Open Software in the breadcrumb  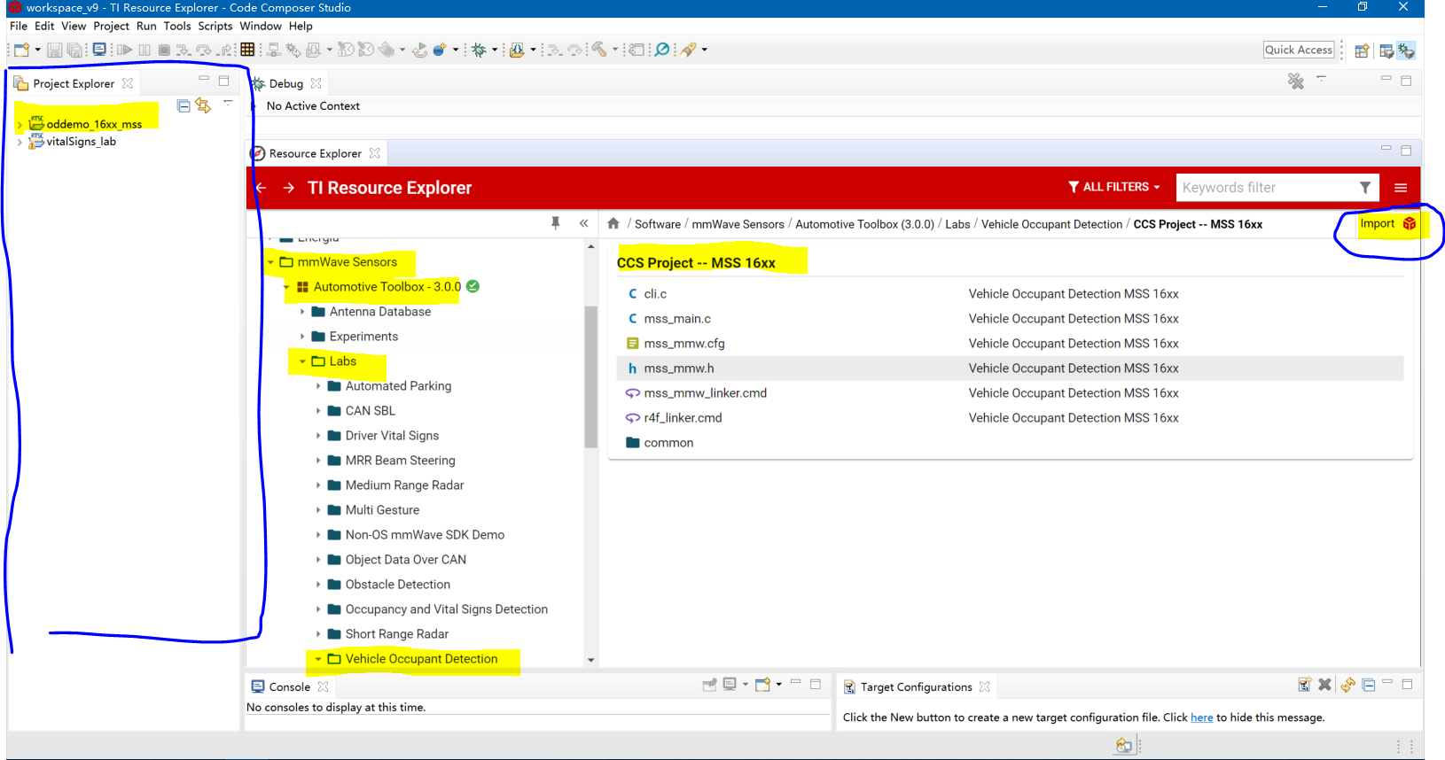pyautogui.click(x=658, y=224)
